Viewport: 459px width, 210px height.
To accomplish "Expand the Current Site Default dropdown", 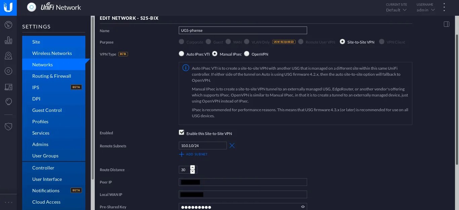I will pos(397,10).
